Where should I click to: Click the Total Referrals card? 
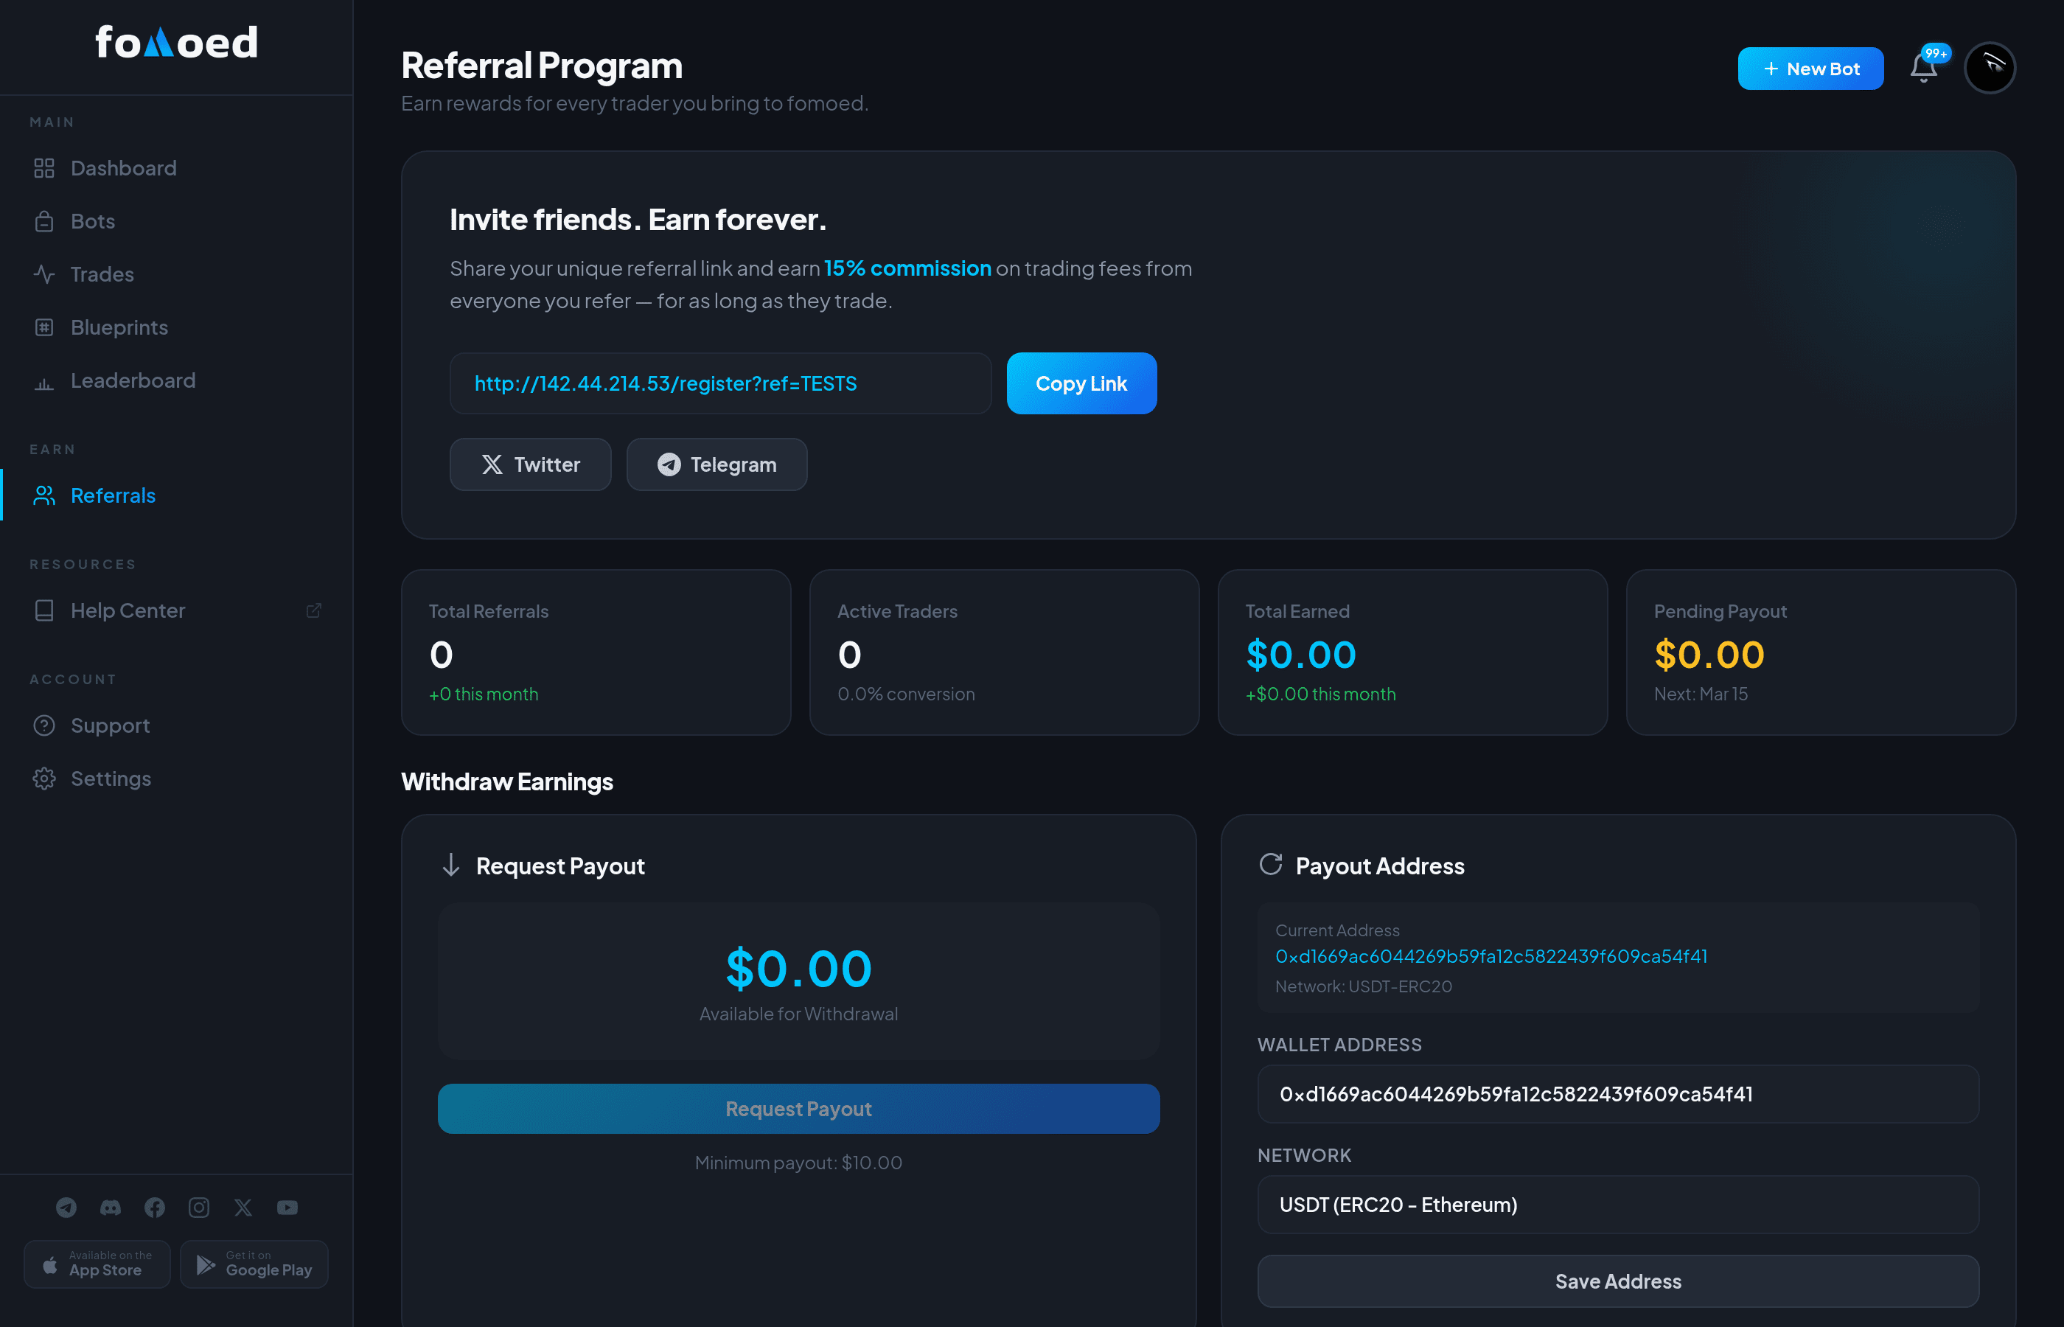[596, 652]
